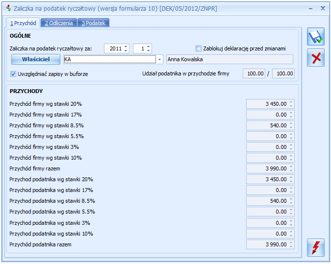Viewport: 331px width, 264px height.
Task: Decrease the year 2011 with the down arrow
Action: (126, 50)
